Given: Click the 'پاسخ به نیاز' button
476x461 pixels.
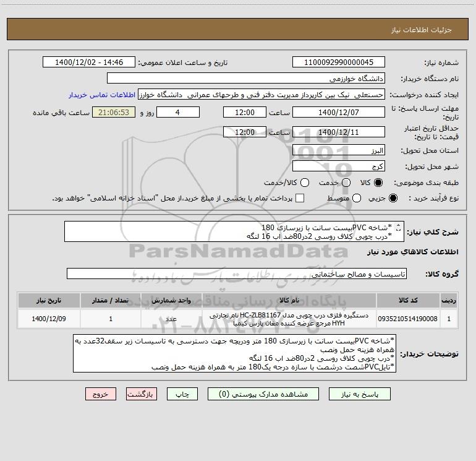Looking at the screenshot, I should [x=359, y=394].
